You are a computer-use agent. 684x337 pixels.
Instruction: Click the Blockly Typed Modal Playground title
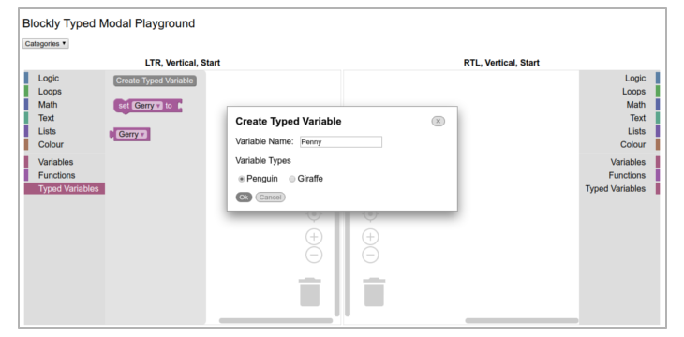(109, 23)
